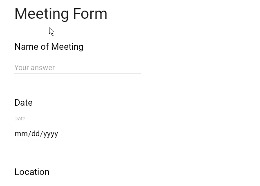Click underline beneath the Name of Meeting field

(x=77, y=74)
